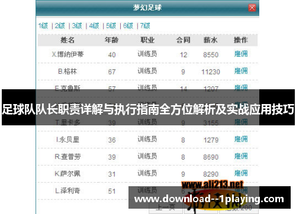296x214 pixels.
Task: Click contract 12 in X.博纳伊蒂 row
Action: tap(184, 55)
